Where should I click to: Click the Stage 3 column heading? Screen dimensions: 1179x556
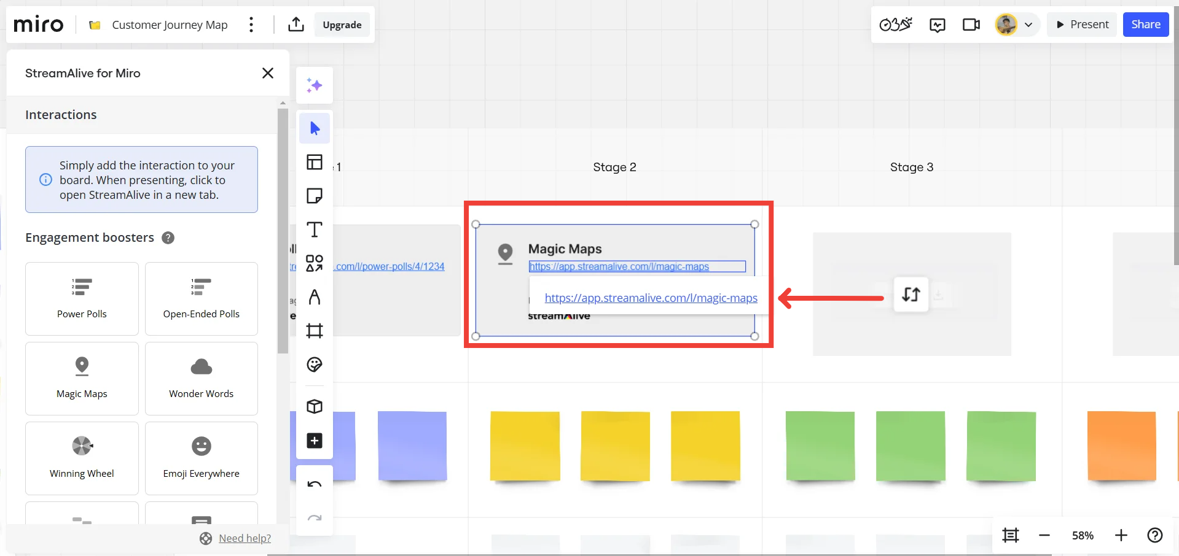click(912, 168)
